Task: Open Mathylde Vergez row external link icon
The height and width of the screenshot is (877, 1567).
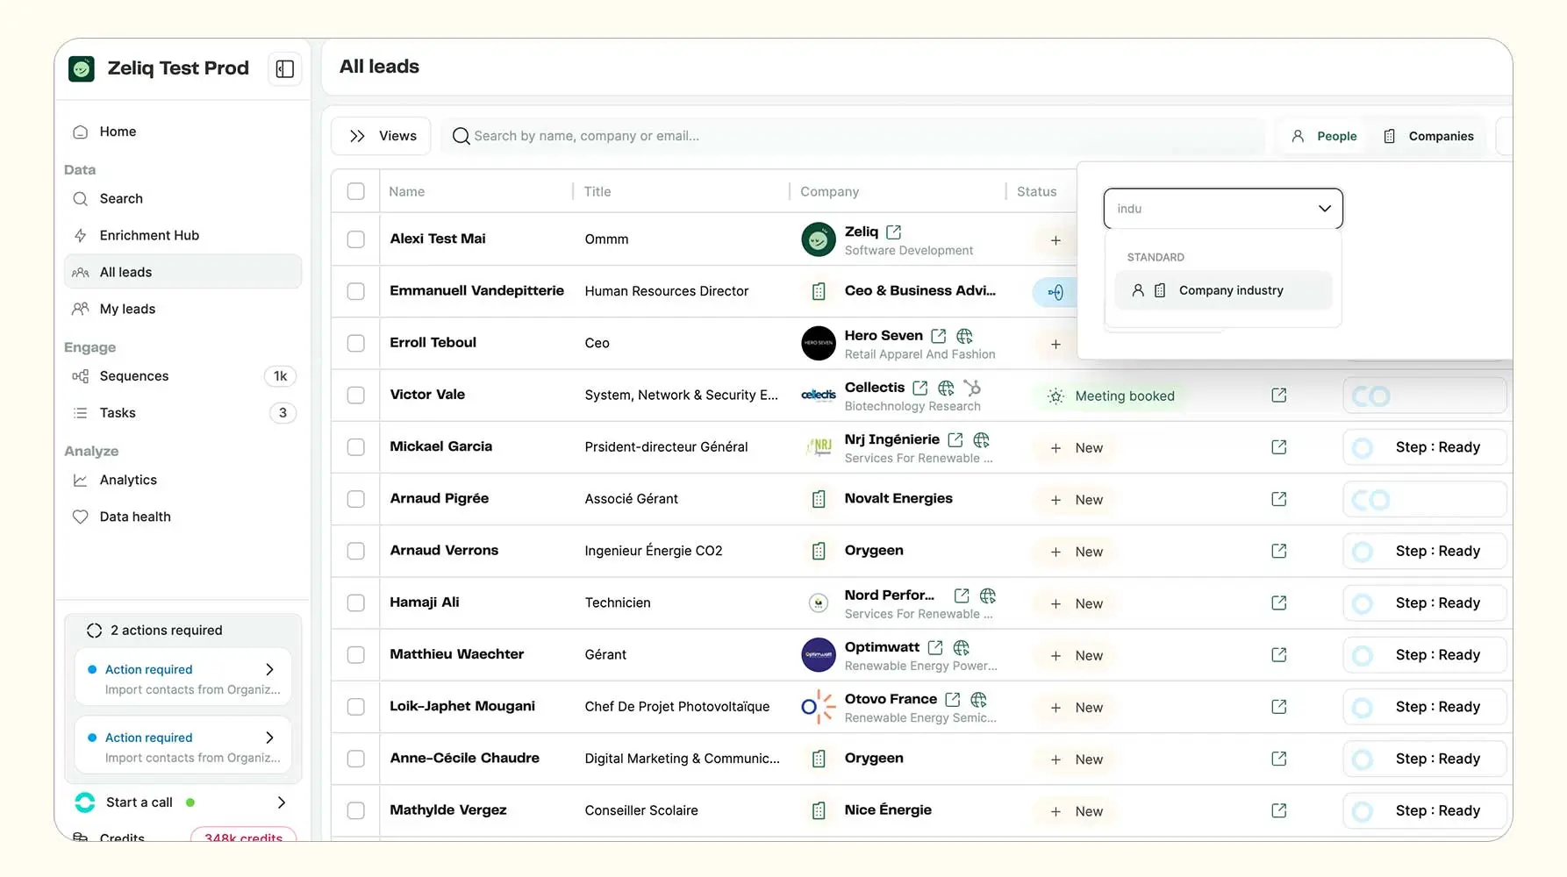Action: 1279,810
